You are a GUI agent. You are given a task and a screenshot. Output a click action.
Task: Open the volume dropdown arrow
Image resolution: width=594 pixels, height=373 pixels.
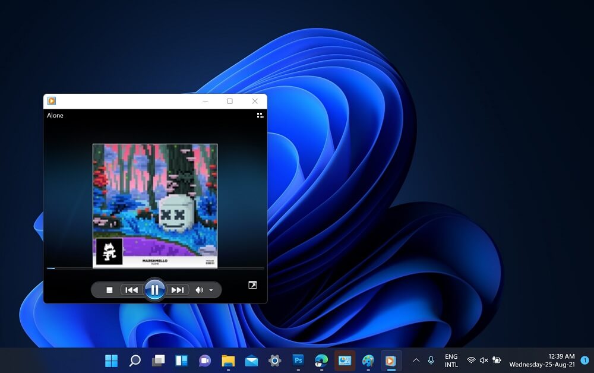[x=211, y=290]
